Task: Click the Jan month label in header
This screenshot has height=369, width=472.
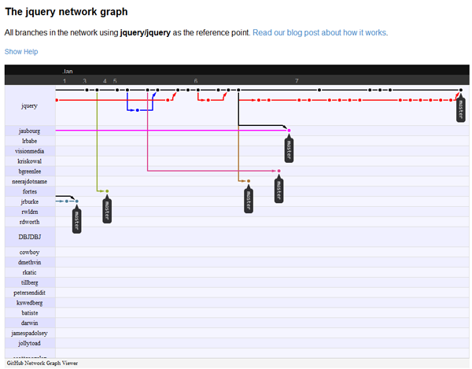Action: tap(68, 72)
